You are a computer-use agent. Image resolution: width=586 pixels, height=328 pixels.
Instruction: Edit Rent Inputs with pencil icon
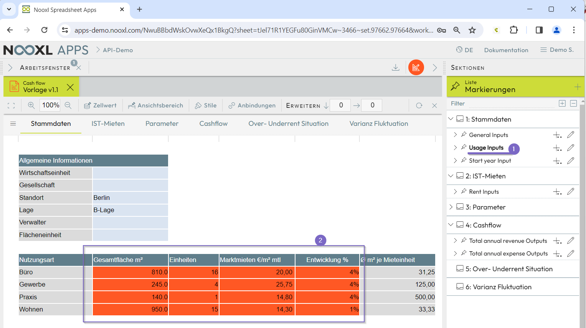click(x=571, y=191)
